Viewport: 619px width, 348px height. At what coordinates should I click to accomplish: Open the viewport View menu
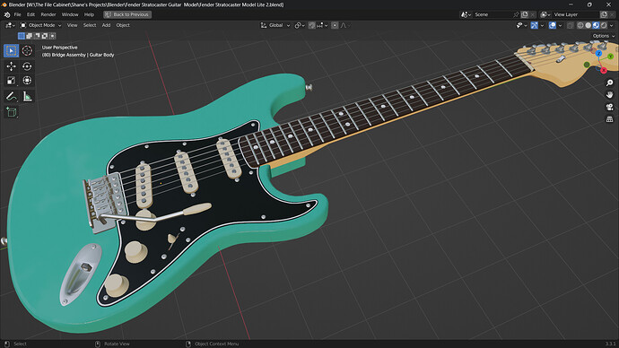(73, 25)
